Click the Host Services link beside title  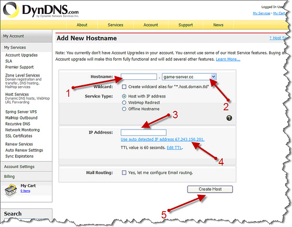tap(278, 38)
